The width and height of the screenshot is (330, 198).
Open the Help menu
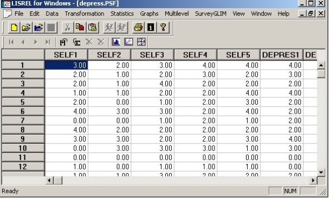coord(283,14)
